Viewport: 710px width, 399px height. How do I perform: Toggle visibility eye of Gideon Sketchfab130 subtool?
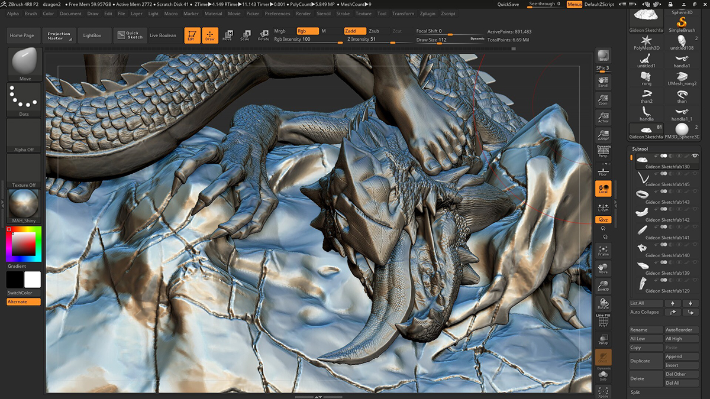[x=695, y=155]
